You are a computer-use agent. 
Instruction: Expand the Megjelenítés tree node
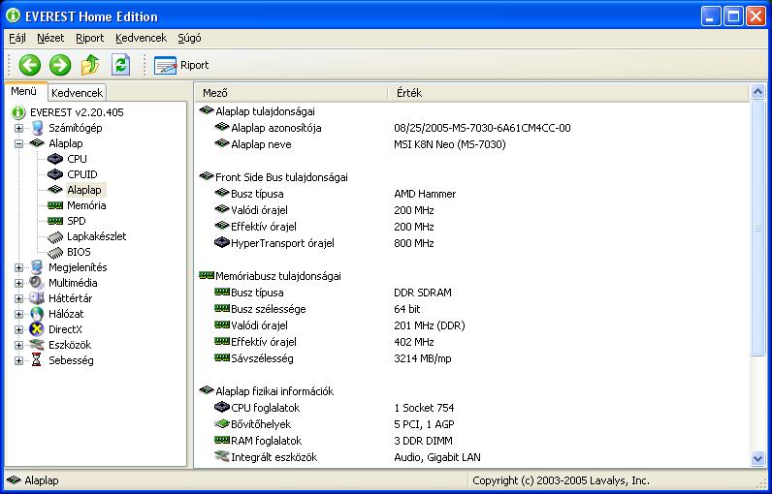[x=18, y=268]
